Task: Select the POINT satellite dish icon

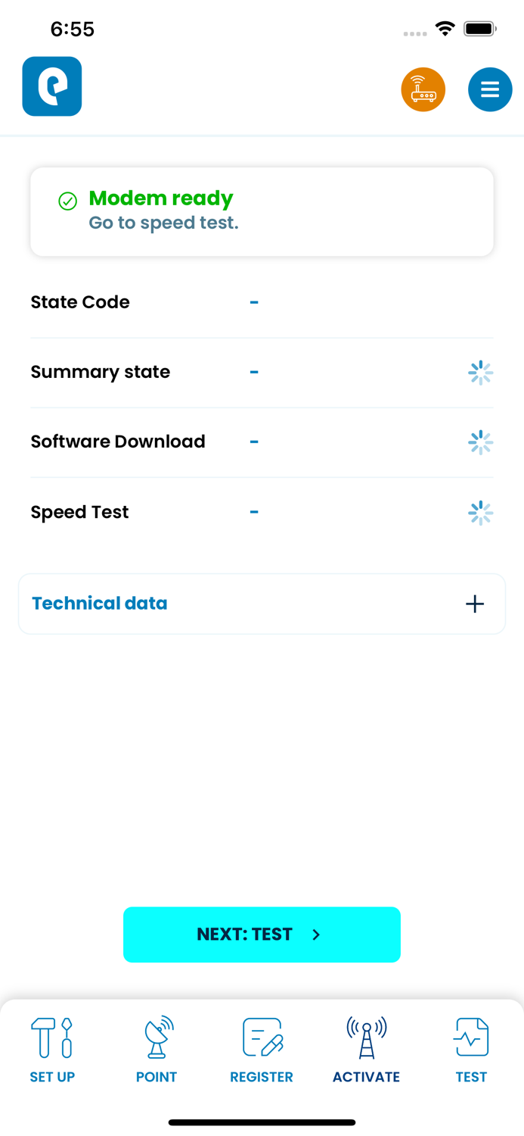Action: (x=157, y=1038)
